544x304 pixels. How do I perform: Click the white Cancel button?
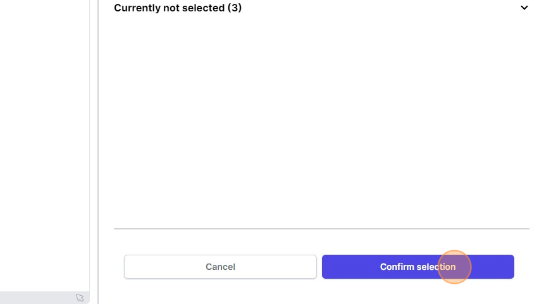point(220,267)
